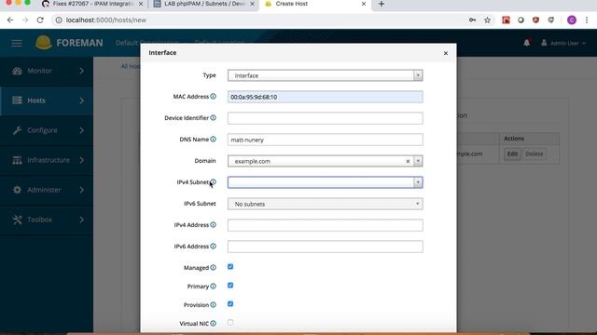Expand the Hosts menu chevron
Viewport: 597px width, 335px height.
pyautogui.click(x=81, y=100)
